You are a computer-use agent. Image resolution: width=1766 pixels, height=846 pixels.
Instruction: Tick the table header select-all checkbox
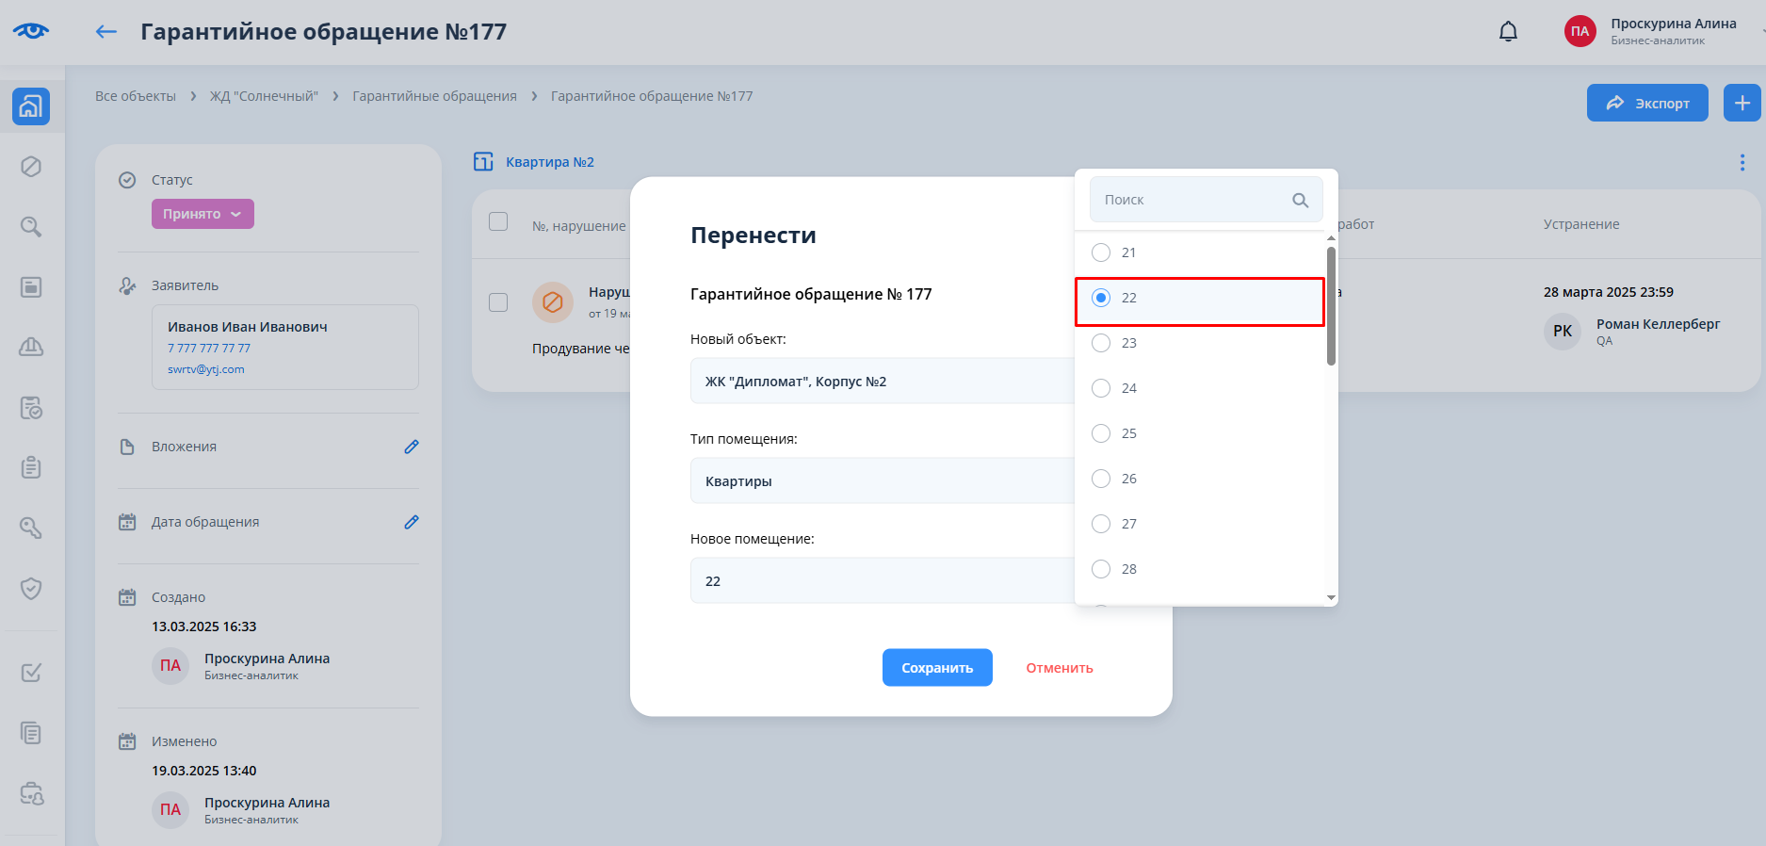[x=498, y=221]
